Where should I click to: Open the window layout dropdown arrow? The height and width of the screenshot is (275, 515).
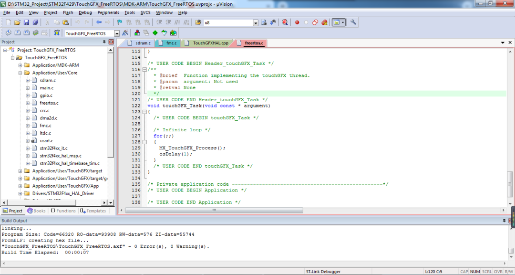point(343,22)
